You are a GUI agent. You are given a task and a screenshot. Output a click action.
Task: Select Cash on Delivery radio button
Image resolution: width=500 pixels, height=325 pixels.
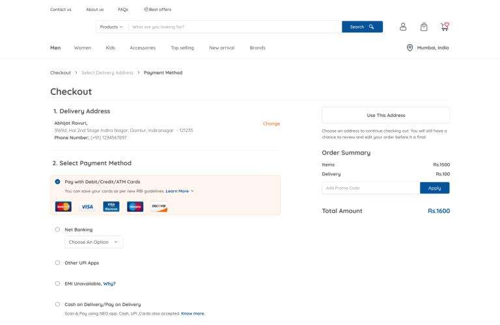click(x=57, y=304)
